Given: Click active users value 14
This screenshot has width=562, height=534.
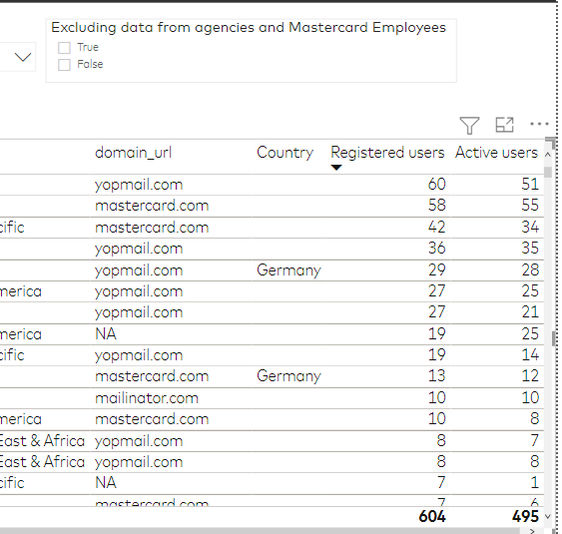Looking at the screenshot, I should tap(530, 354).
